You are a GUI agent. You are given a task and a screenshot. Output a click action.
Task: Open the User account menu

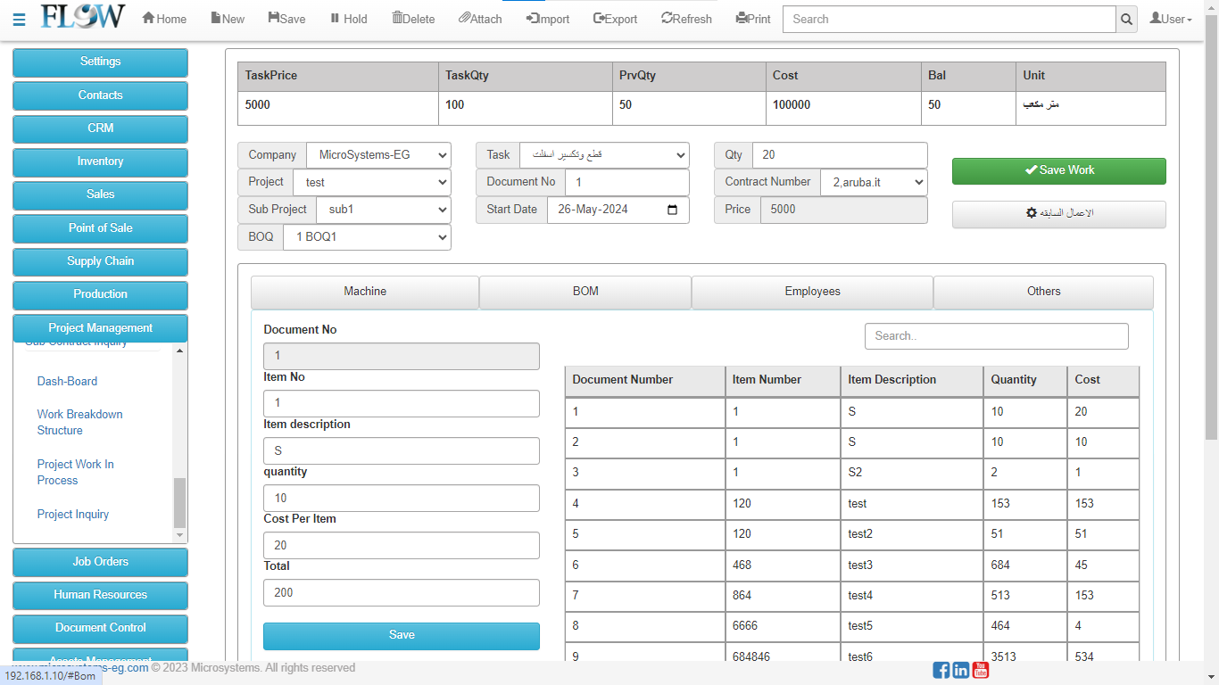click(1170, 19)
